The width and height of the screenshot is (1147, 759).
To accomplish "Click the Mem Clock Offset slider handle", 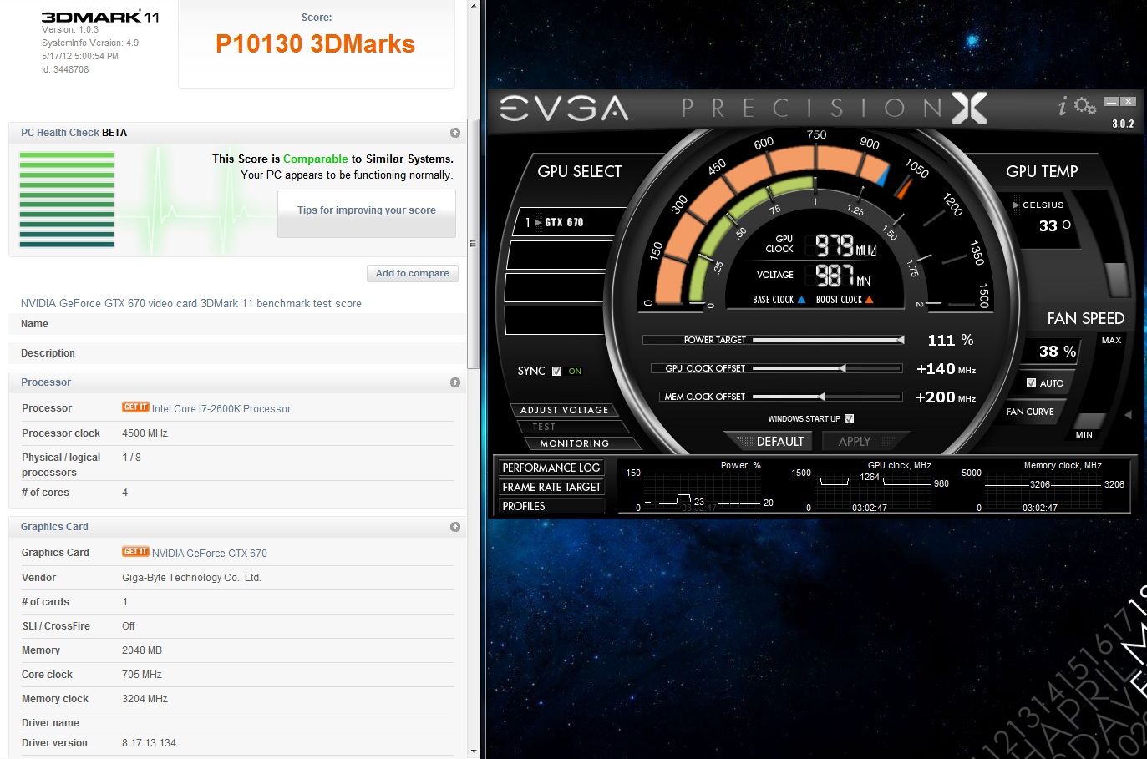I will [x=822, y=397].
